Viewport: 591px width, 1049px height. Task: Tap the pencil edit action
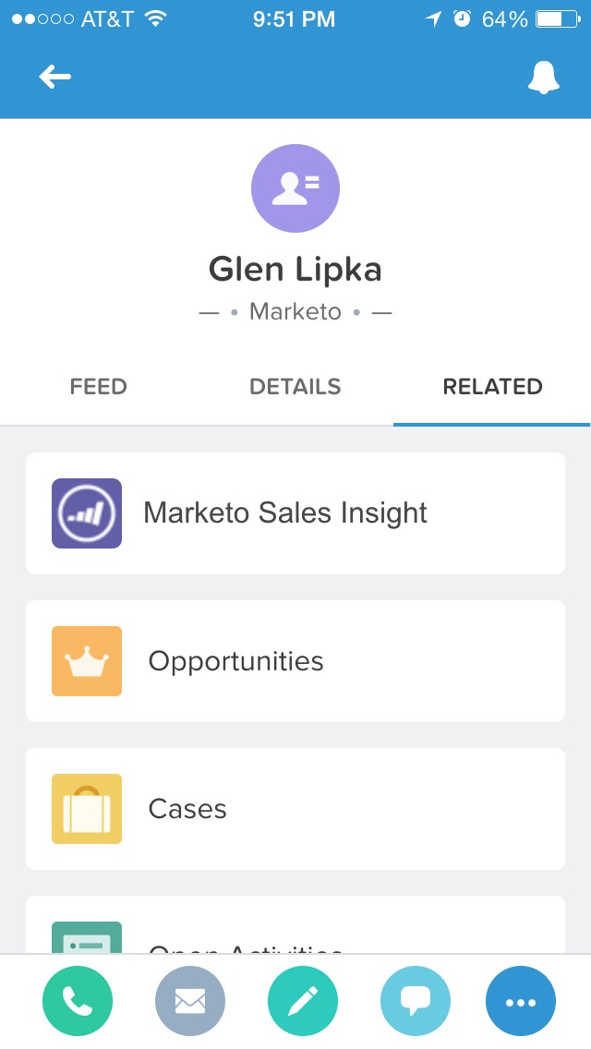pos(303,1001)
